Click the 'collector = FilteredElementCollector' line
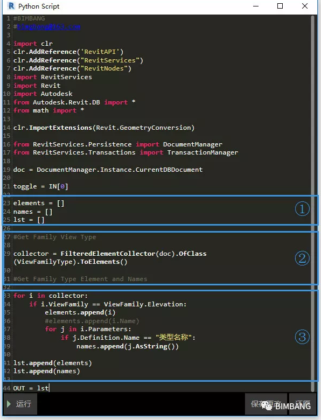321x420 pixels. [x=110, y=254]
